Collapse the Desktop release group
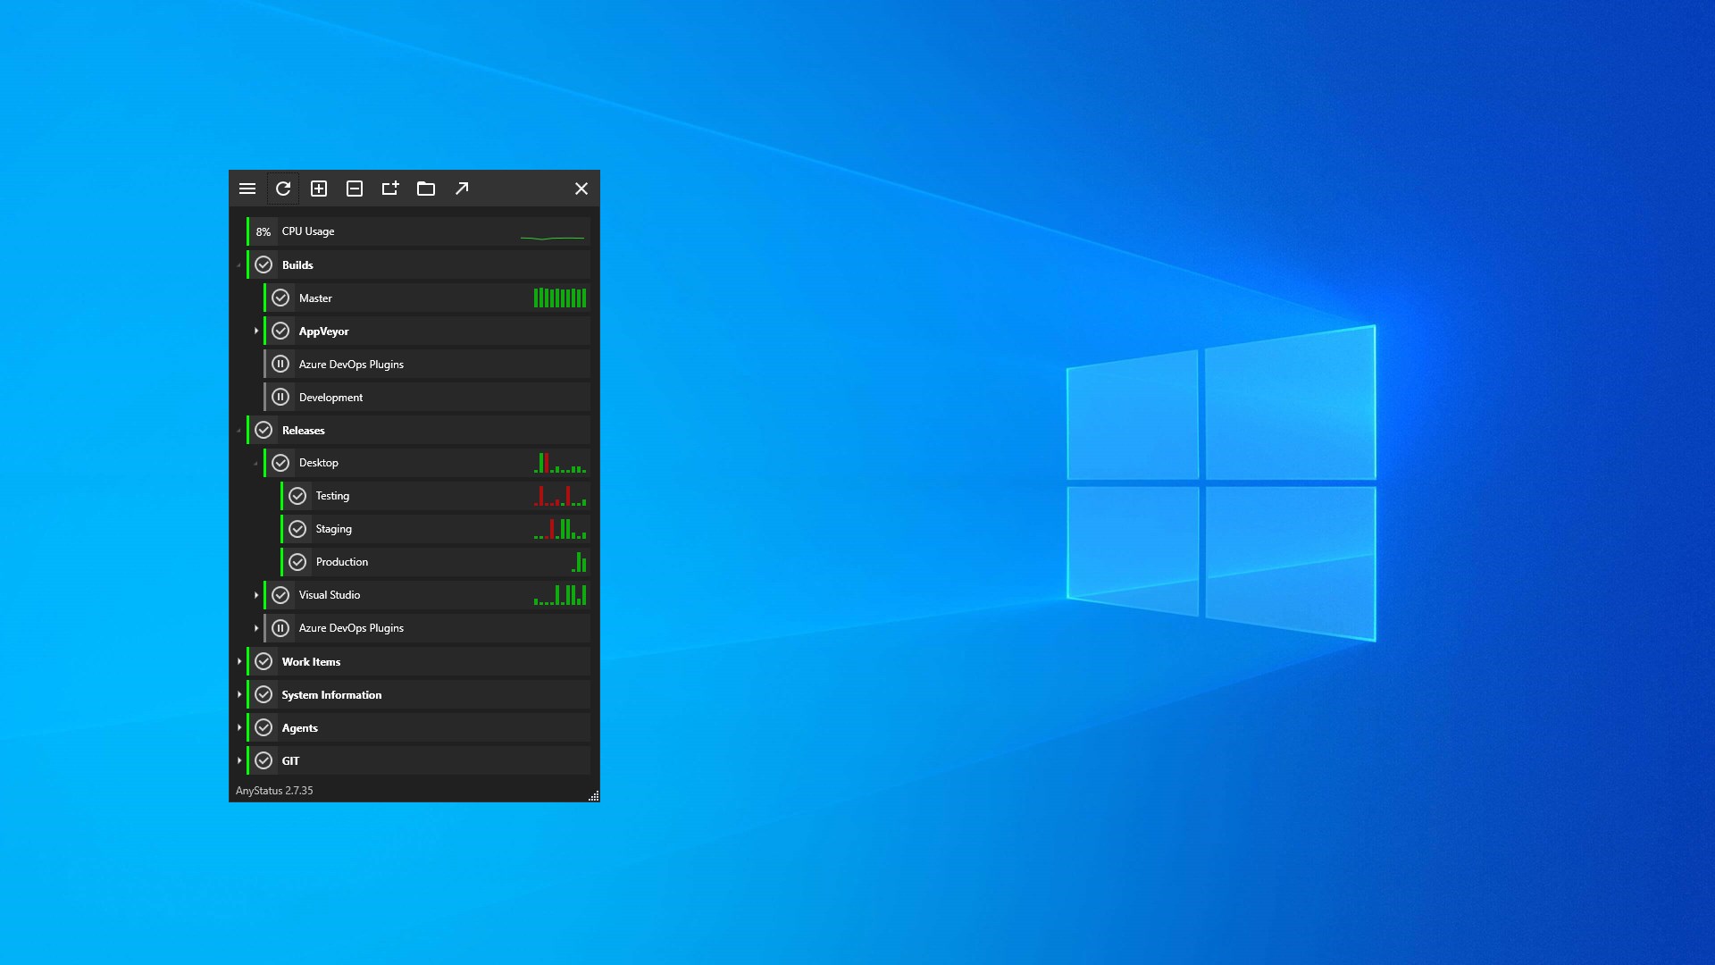This screenshot has width=1715, height=965. click(x=257, y=463)
